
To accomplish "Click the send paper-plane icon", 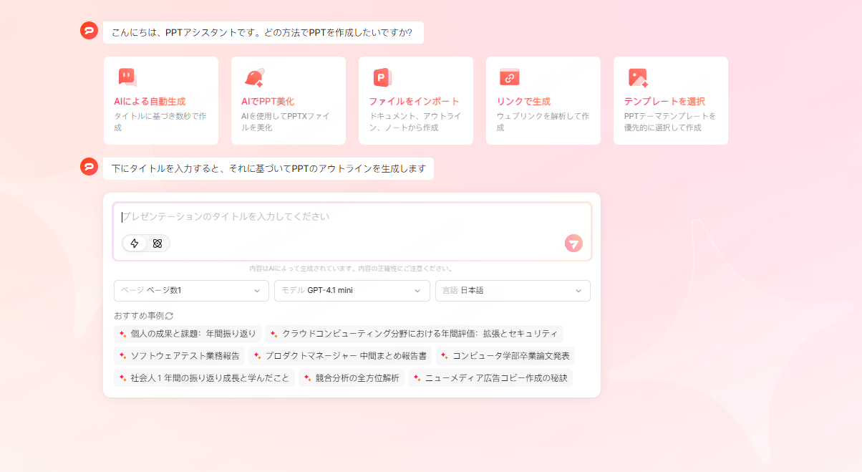I will (573, 244).
